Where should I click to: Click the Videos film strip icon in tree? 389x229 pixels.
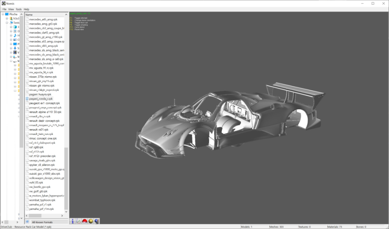click(x=15, y=52)
